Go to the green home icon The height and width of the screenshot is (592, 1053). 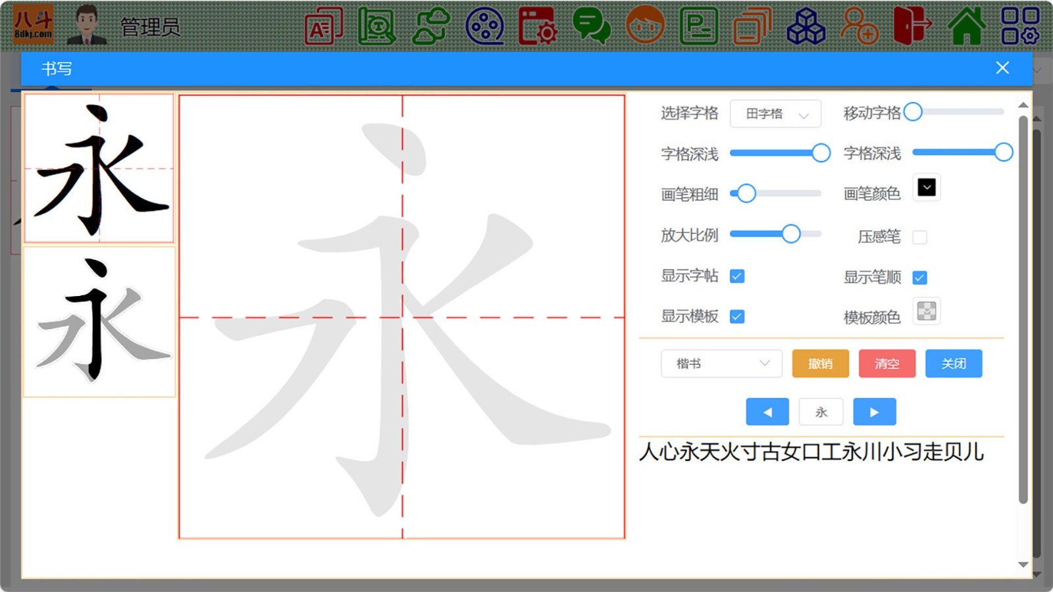[965, 25]
